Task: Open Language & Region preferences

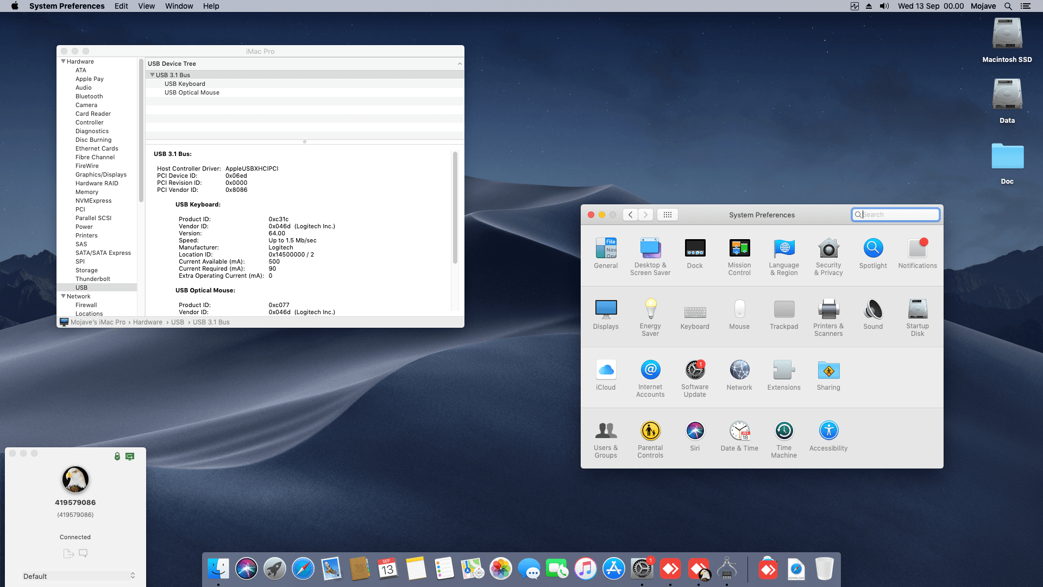Action: (784, 257)
